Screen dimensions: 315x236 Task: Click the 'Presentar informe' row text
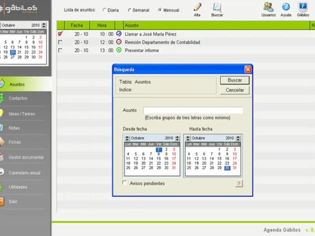pos(142,50)
